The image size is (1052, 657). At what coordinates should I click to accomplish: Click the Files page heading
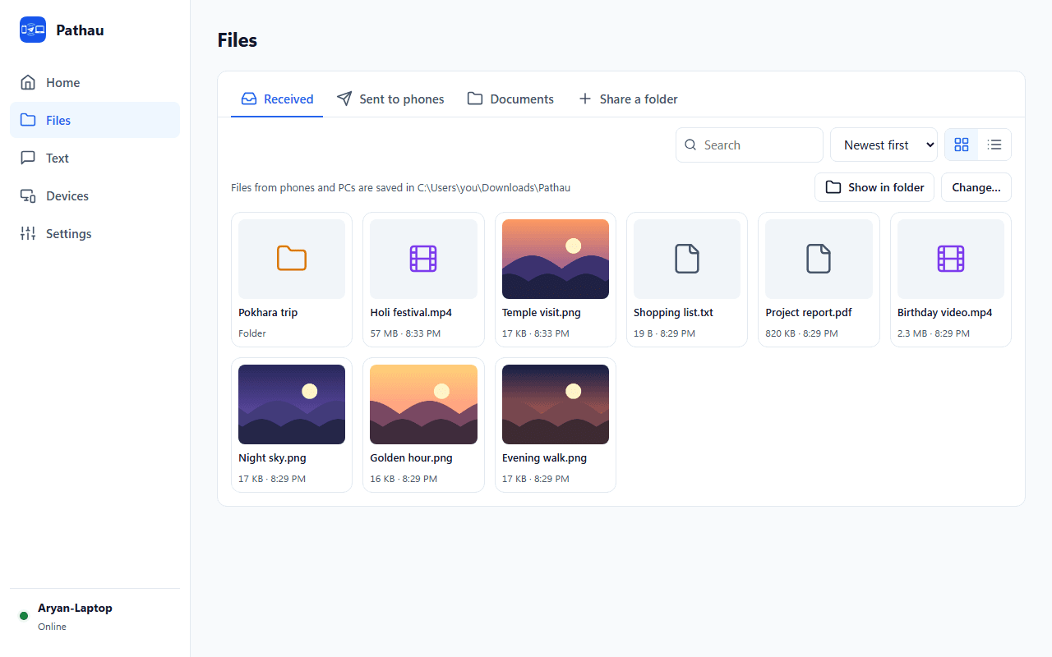(238, 40)
